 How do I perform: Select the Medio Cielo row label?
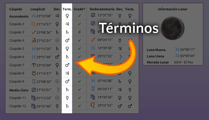click(19, 90)
